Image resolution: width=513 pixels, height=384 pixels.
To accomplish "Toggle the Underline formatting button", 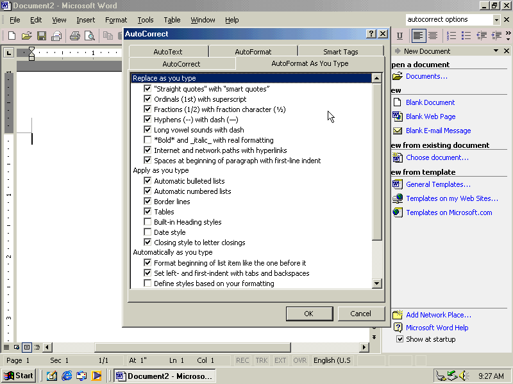I will [399, 36].
